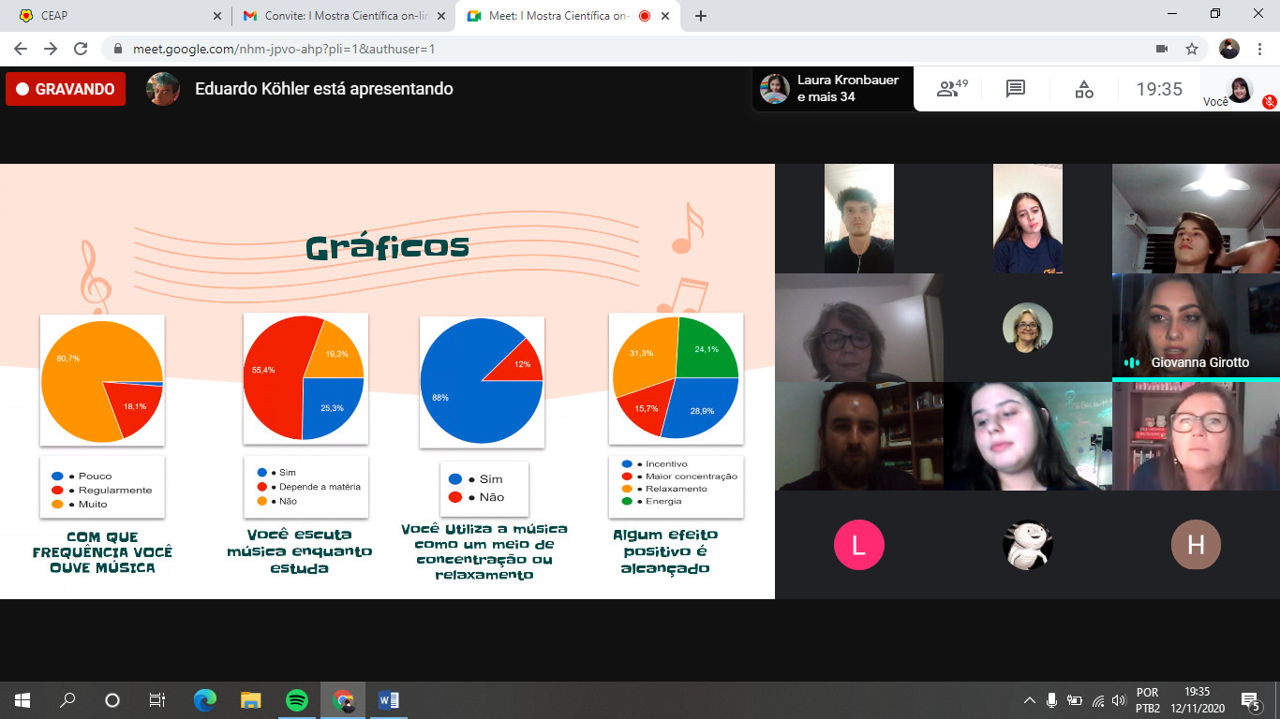Reload the Google Meet page
This screenshot has width=1280, height=719.
(x=81, y=49)
